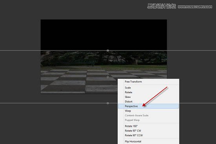Select Scale in the transform menu
Viewport: 216px width, 144px height.
(x=148, y=88)
